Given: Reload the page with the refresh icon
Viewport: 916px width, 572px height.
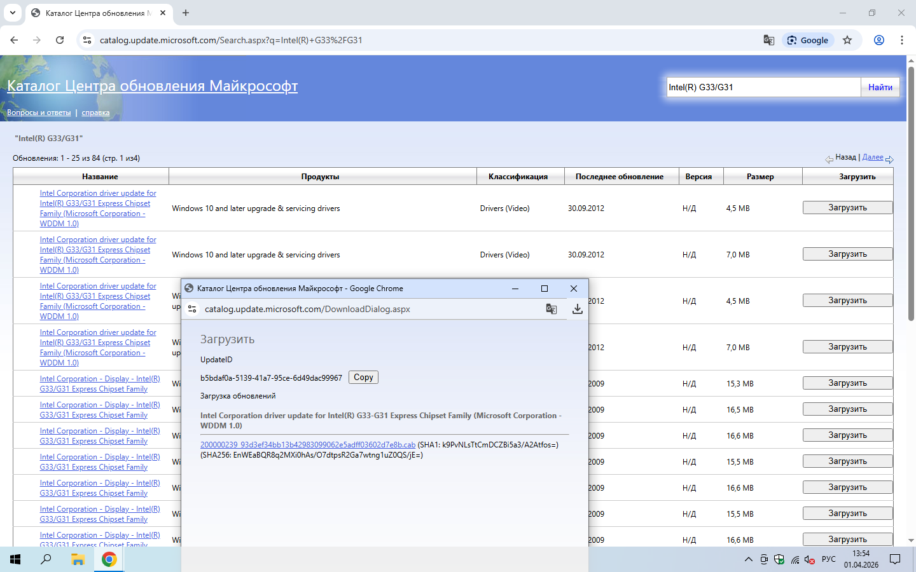Looking at the screenshot, I should [60, 40].
